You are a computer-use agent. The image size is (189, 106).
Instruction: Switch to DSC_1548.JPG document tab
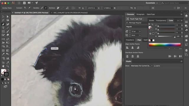coord(71,13)
